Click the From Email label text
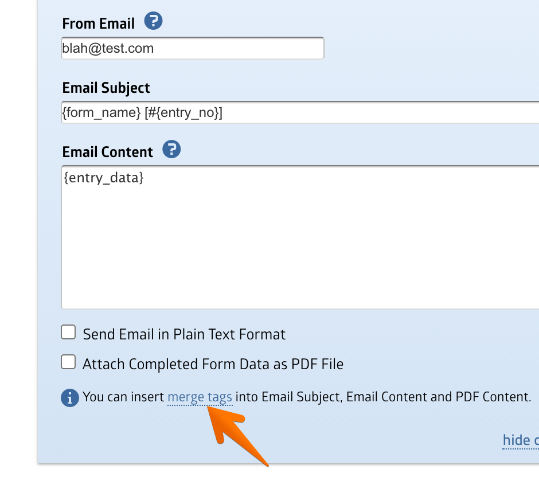The width and height of the screenshot is (539, 477). [x=98, y=24]
